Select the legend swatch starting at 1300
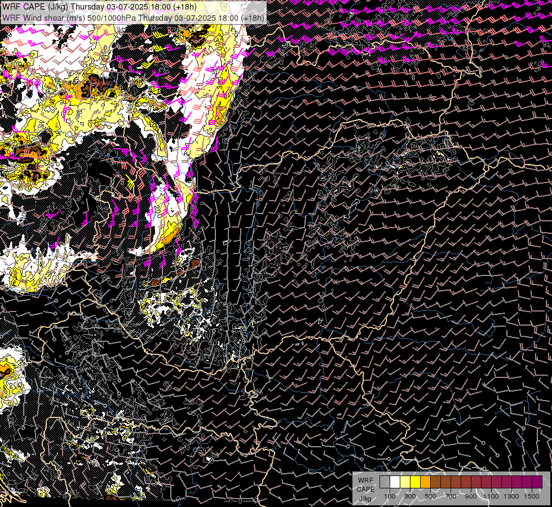This screenshot has width=552, height=507. [x=517, y=482]
